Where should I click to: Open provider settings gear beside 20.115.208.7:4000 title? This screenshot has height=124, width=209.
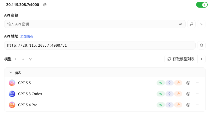click(45, 5)
